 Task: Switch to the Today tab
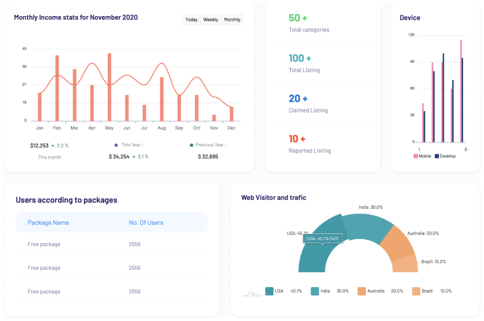tap(191, 20)
